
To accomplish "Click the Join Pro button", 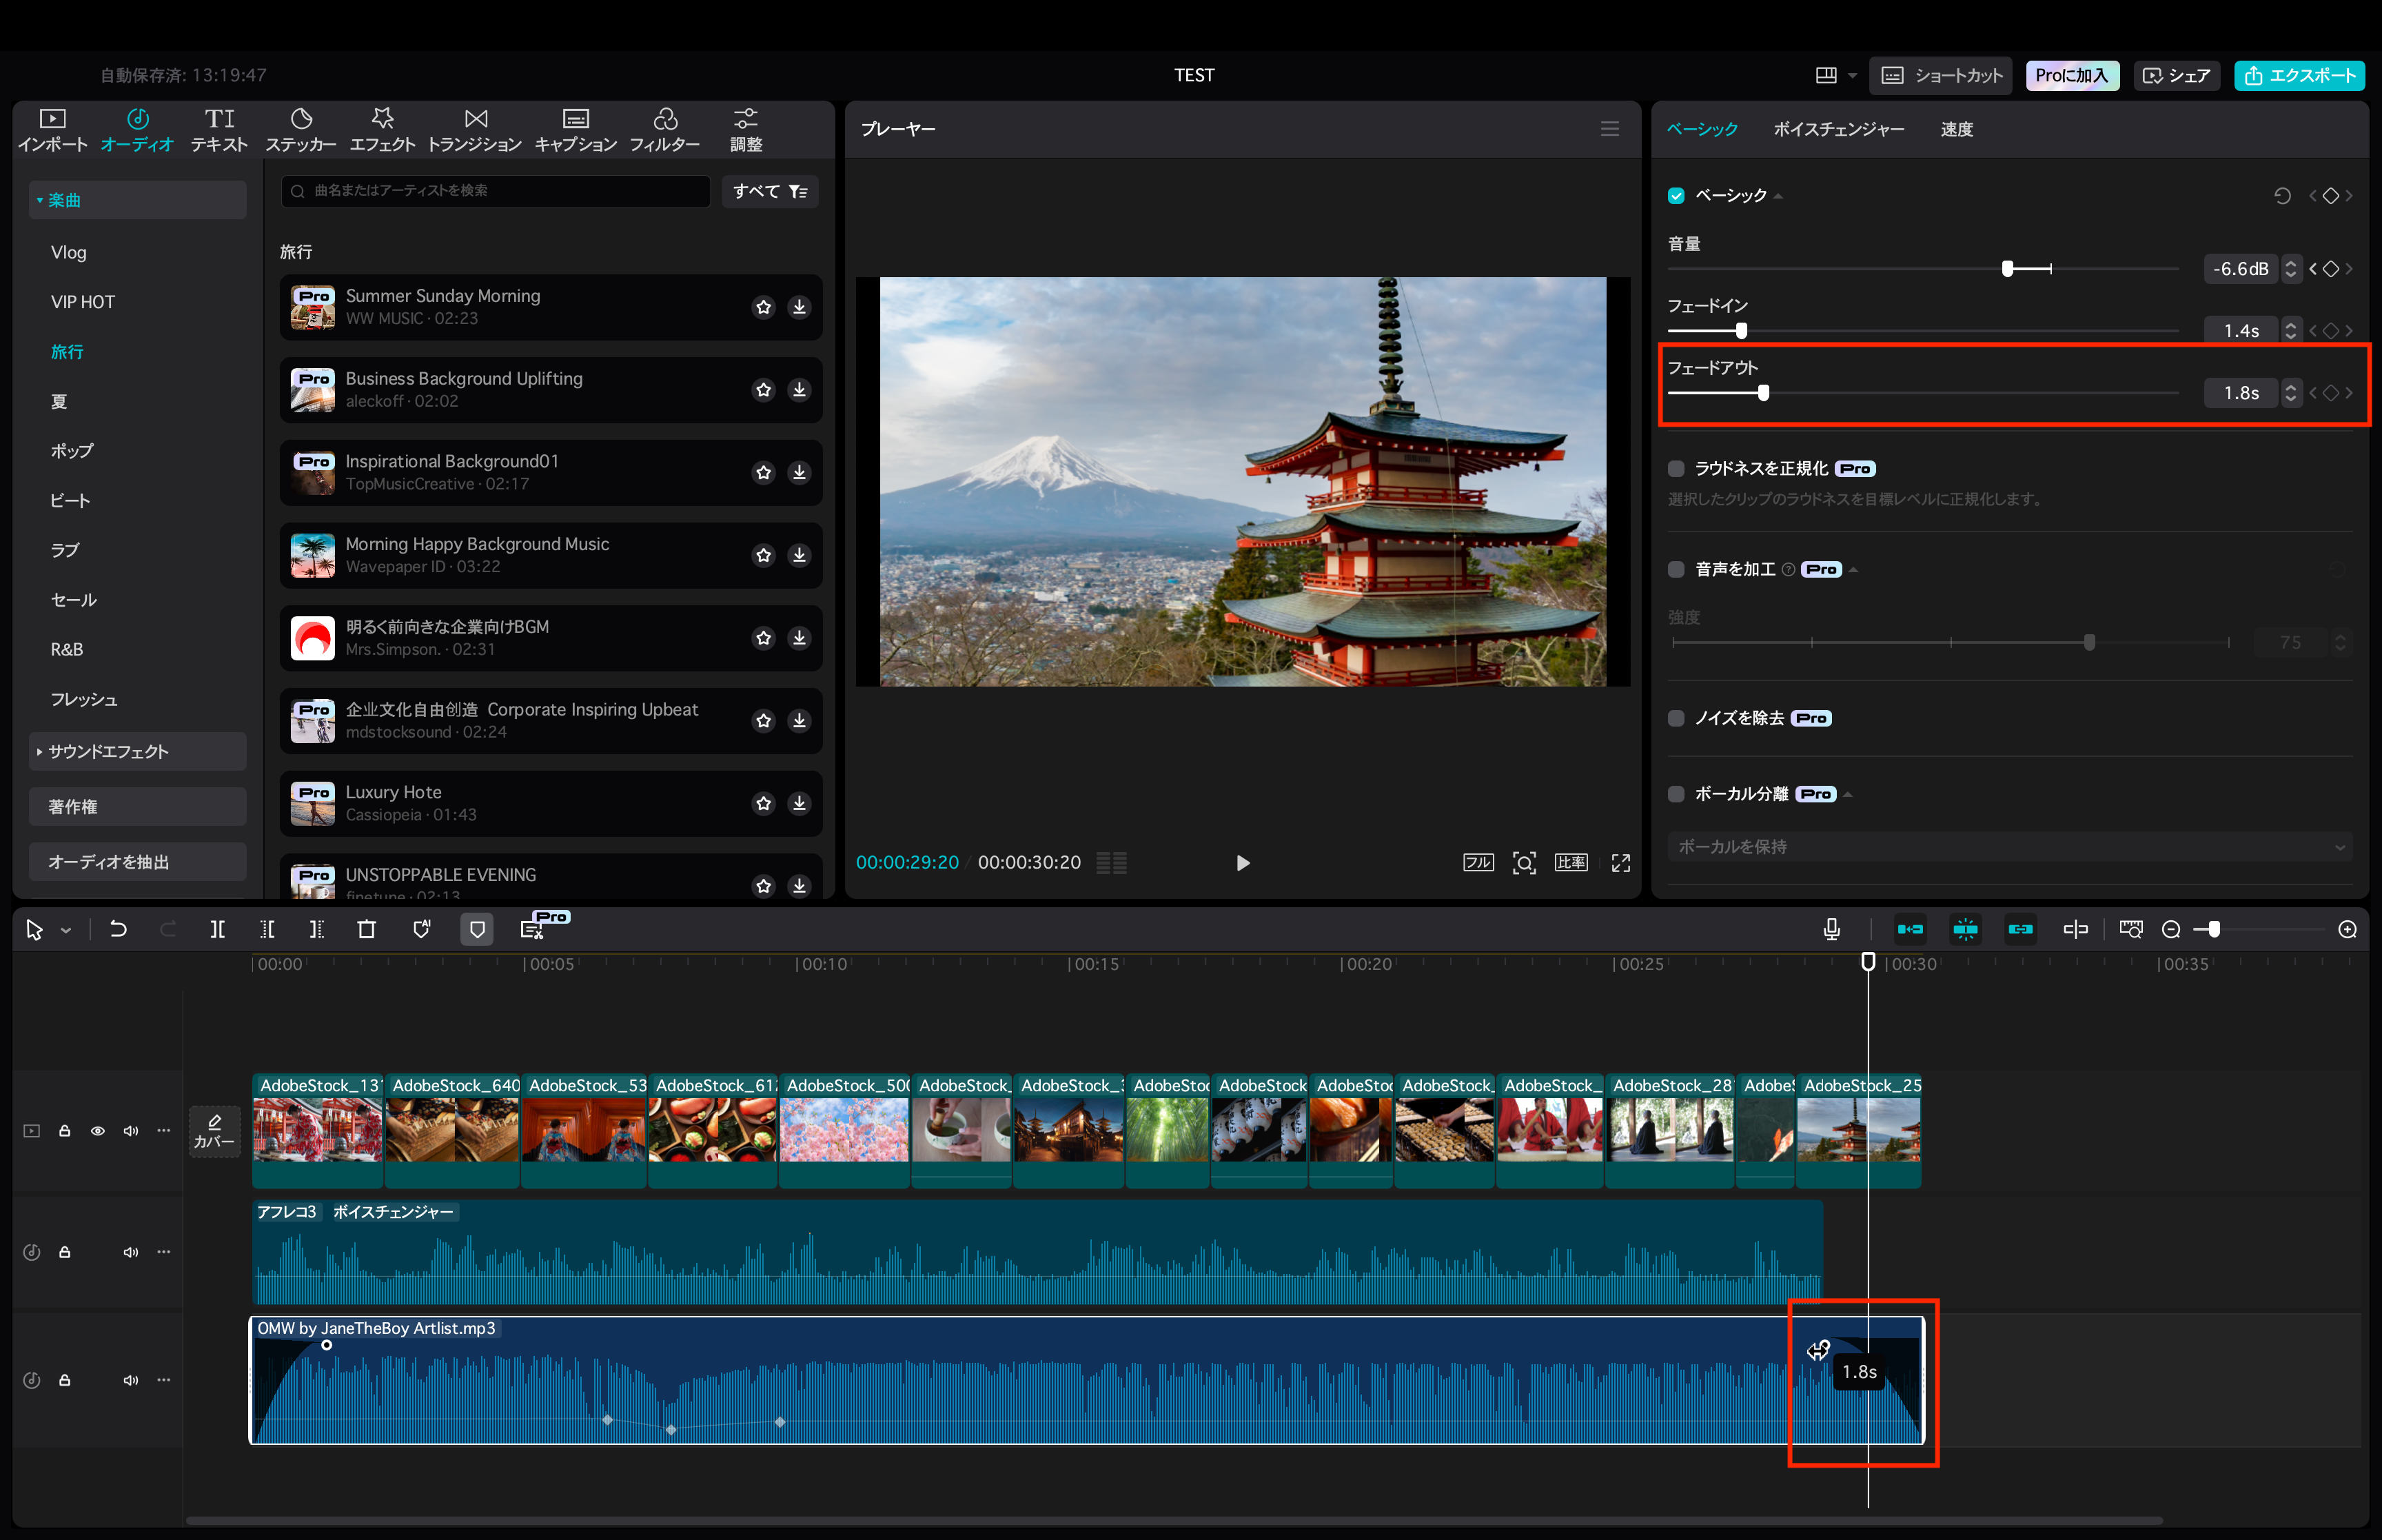I will coord(2071,75).
